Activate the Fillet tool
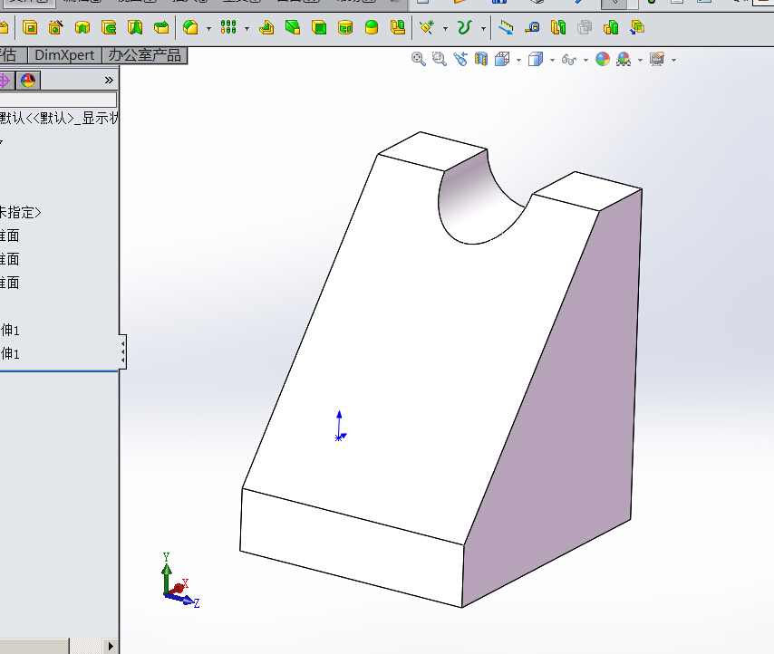The width and height of the screenshot is (774, 654). 190,27
